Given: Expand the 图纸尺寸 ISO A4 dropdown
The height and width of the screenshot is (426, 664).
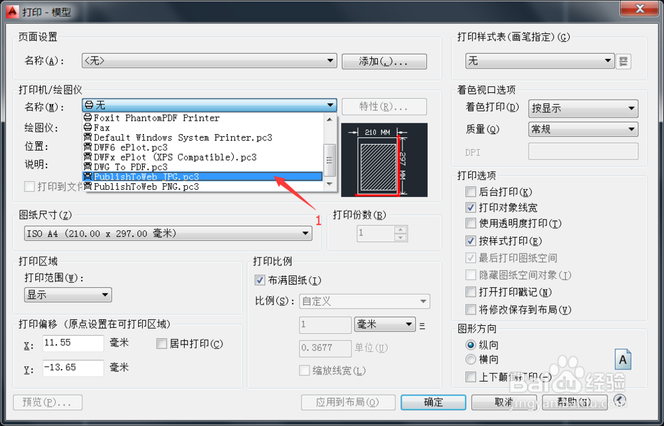Looking at the screenshot, I should (x=168, y=234).
